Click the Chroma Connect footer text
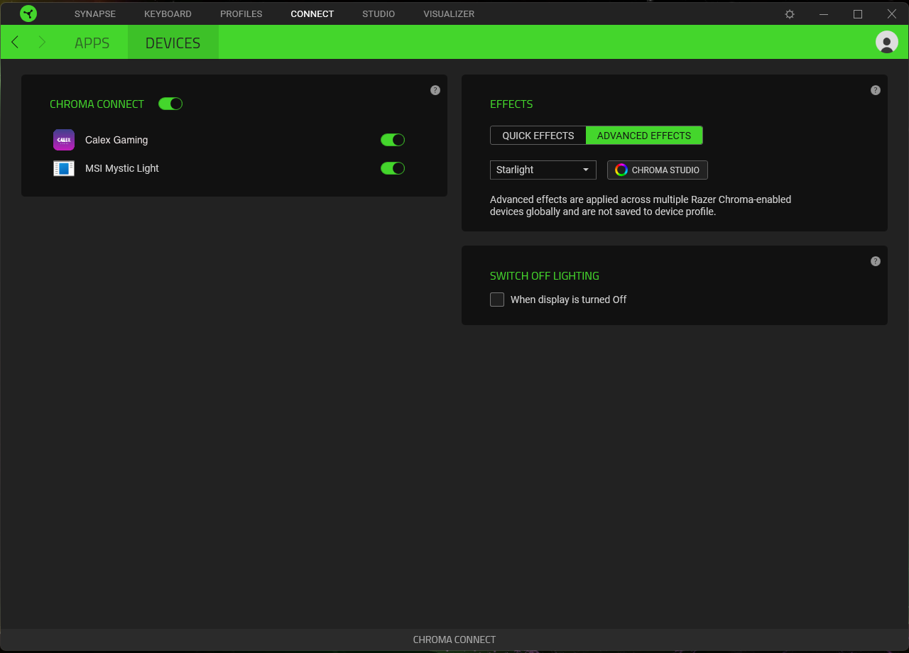 pyautogui.click(x=454, y=640)
